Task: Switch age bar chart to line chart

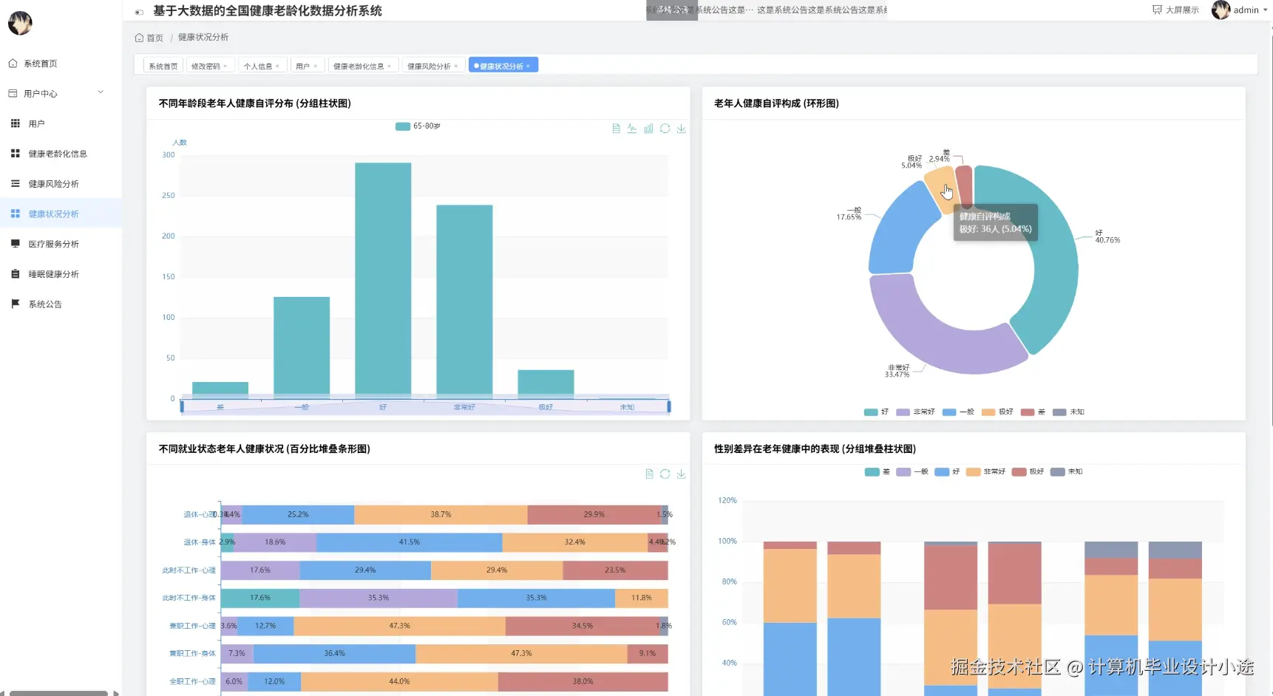Action: [632, 129]
